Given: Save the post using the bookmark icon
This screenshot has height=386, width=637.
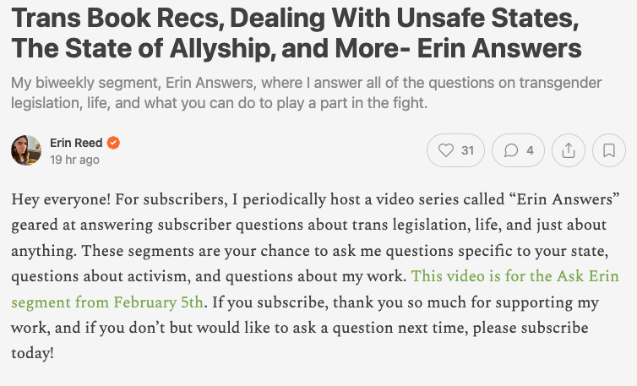Looking at the screenshot, I should pyautogui.click(x=609, y=150).
